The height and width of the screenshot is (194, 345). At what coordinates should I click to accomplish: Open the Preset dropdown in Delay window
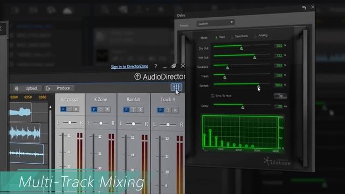[x=216, y=23]
